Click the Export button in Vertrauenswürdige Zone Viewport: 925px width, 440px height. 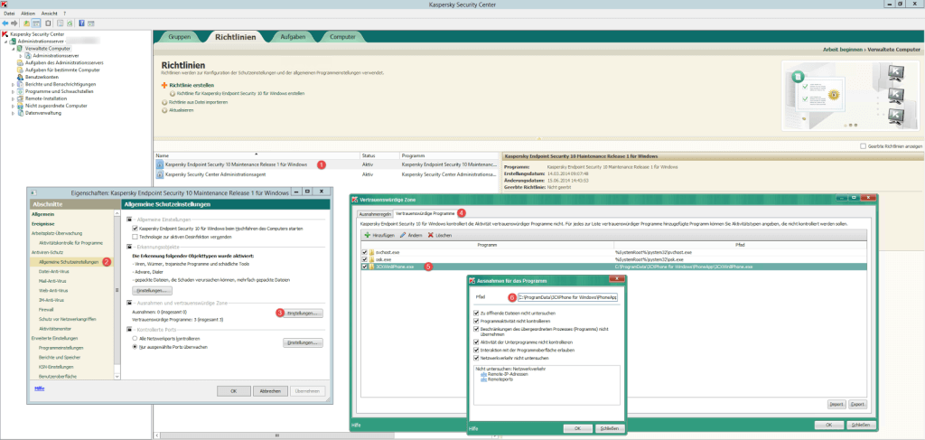click(x=858, y=405)
